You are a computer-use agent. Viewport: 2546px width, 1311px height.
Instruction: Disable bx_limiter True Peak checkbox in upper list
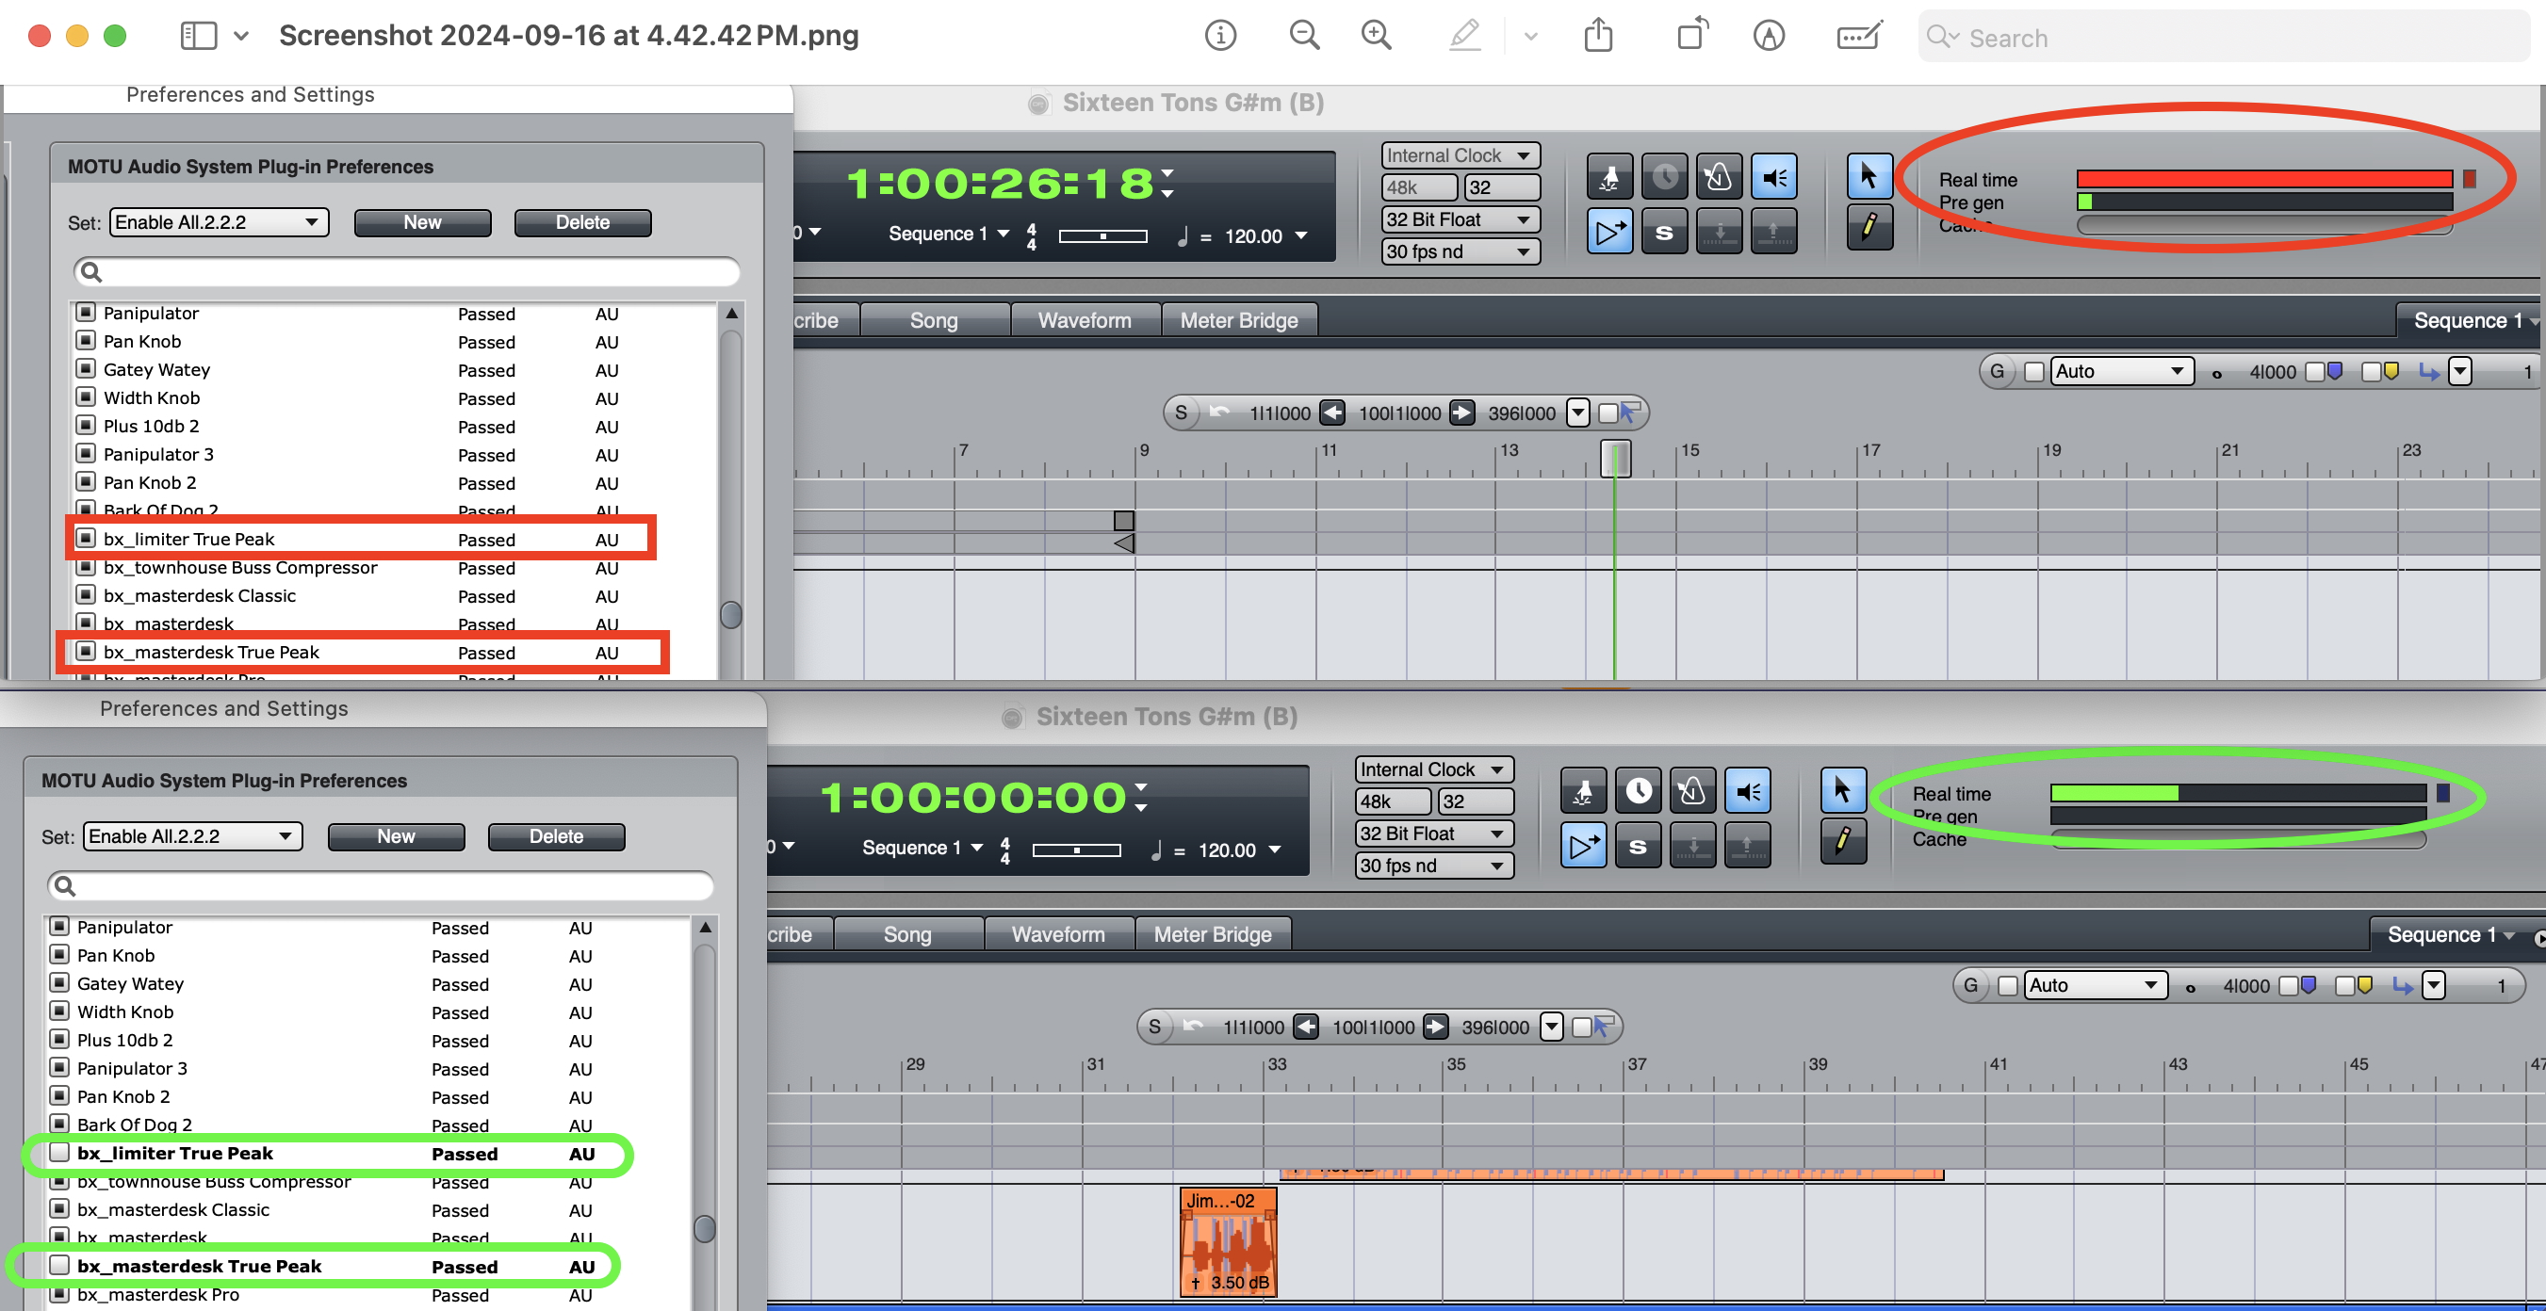86,539
